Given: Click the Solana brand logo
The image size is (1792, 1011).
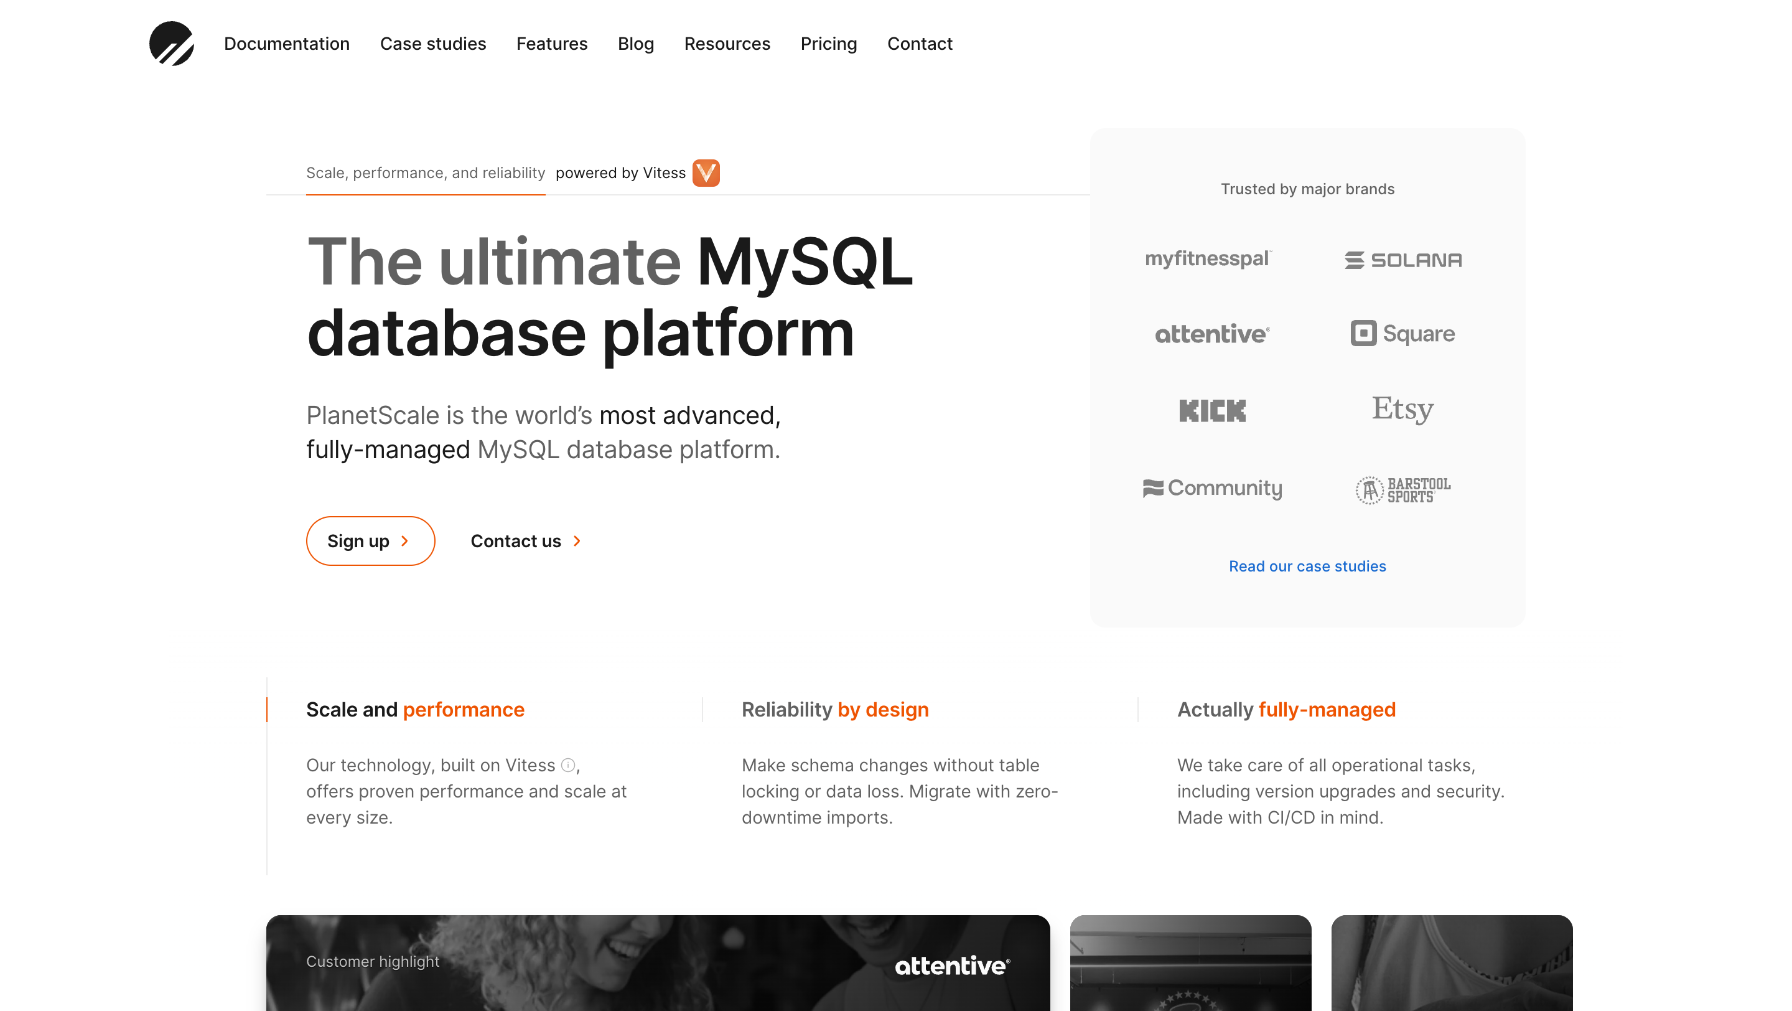Looking at the screenshot, I should pyautogui.click(x=1402, y=260).
